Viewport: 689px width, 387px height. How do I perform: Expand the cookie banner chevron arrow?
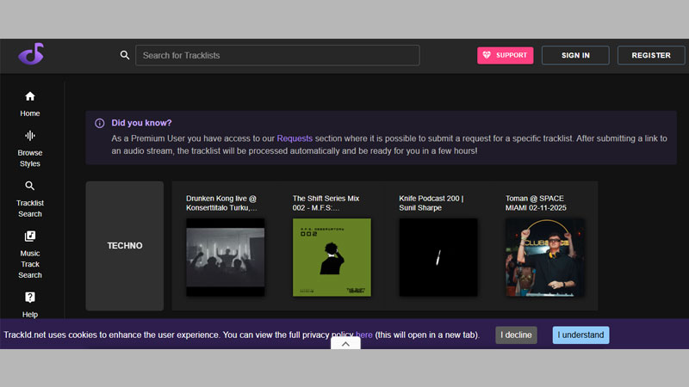[x=344, y=343]
